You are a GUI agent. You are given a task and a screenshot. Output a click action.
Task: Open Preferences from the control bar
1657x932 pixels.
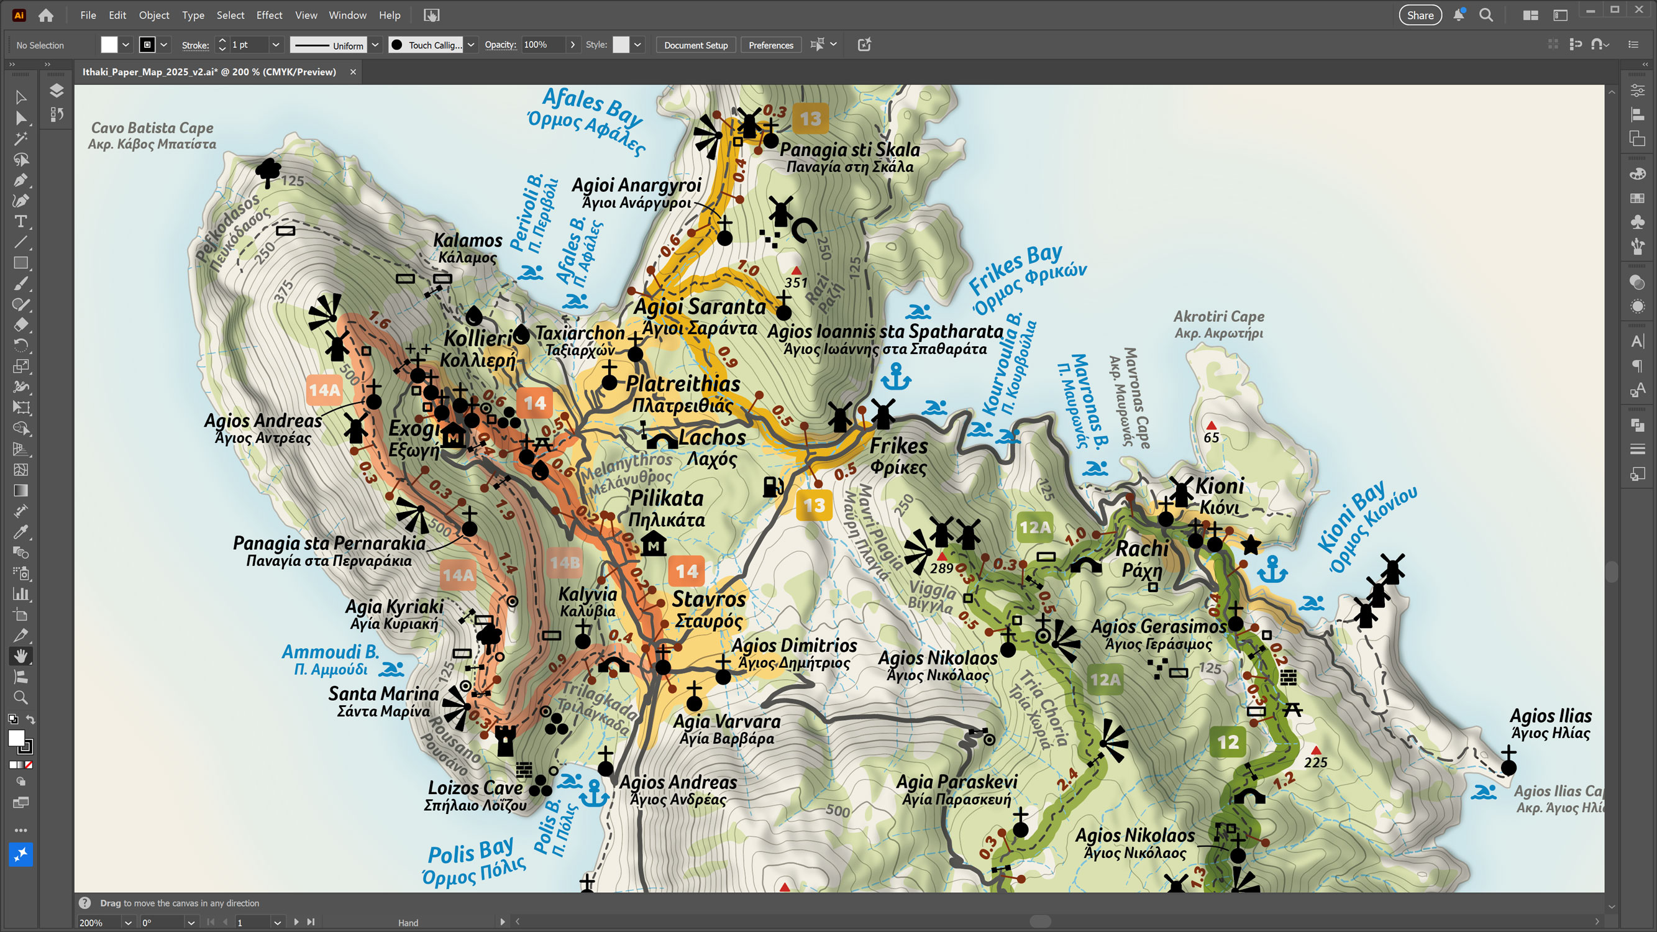click(770, 45)
